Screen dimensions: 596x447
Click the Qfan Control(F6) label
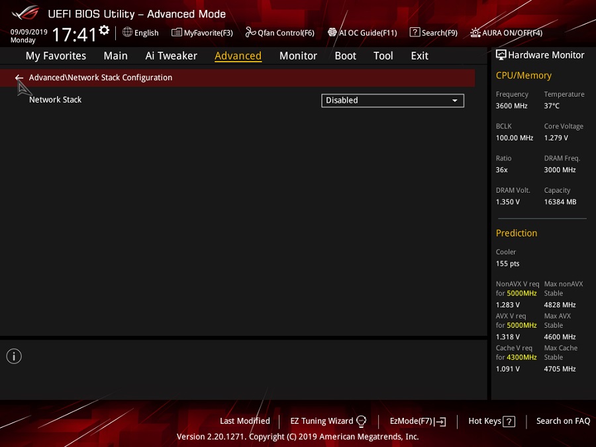coord(286,32)
